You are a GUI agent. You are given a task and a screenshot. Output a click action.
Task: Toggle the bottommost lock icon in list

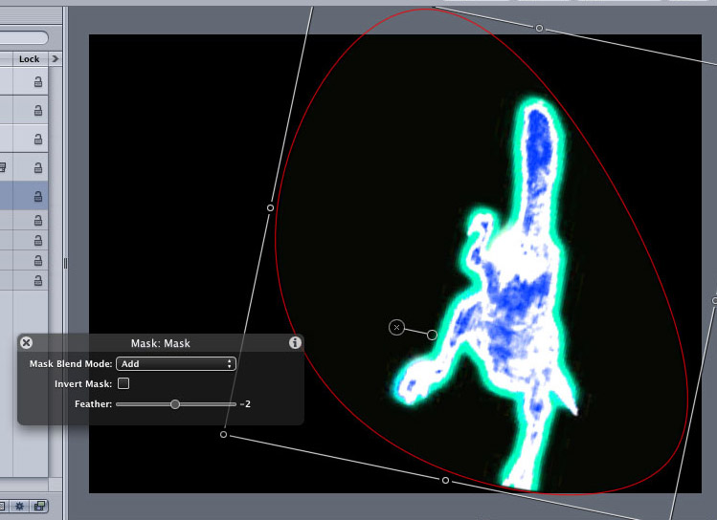click(38, 280)
